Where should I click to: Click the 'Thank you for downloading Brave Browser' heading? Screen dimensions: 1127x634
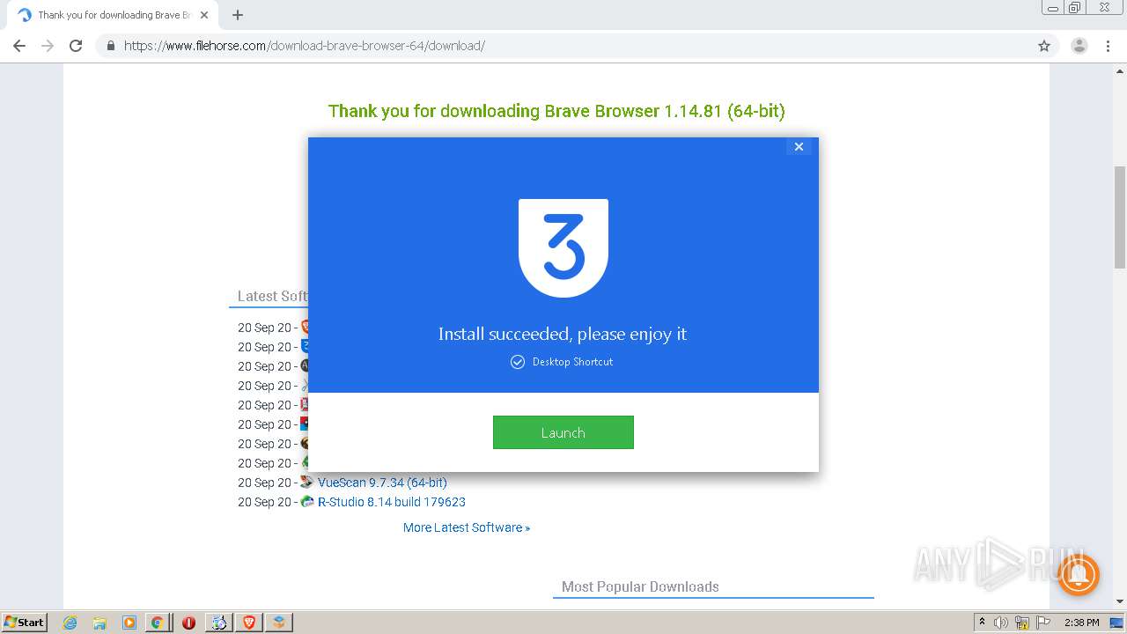pyautogui.click(x=556, y=111)
